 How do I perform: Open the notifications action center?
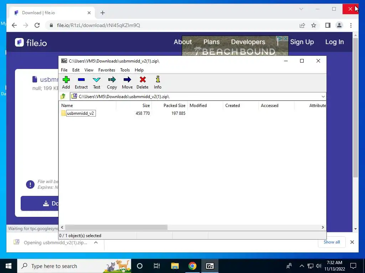[353, 266]
